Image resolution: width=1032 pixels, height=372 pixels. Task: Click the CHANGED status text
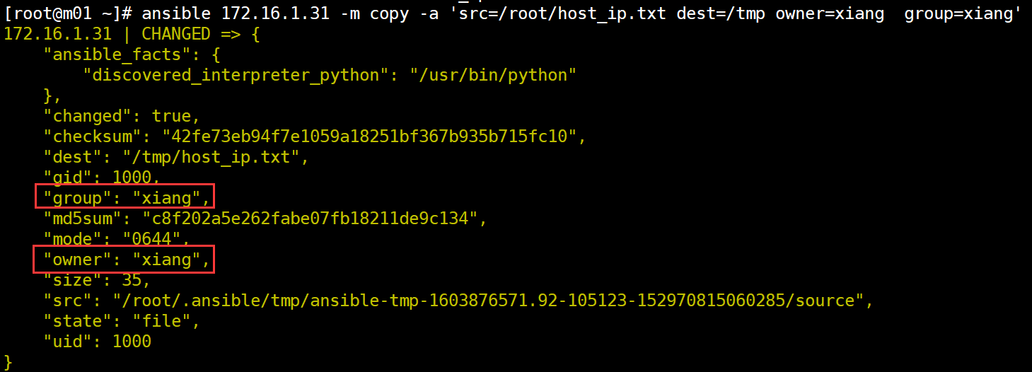click(x=176, y=34)
